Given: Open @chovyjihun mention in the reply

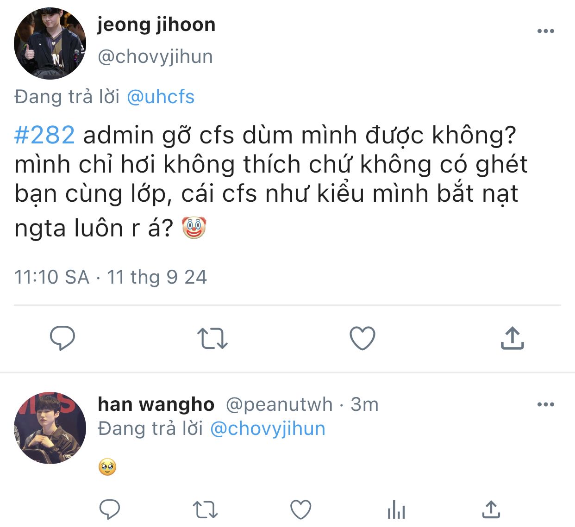Looking at the screenshot, I should tap(268, 428).
